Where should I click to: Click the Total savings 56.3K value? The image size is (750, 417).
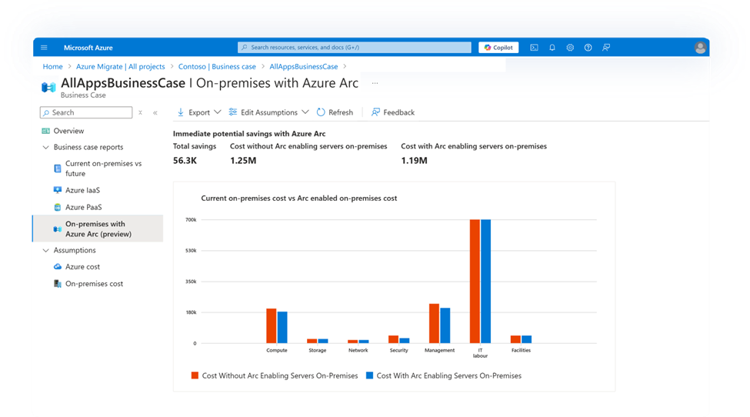(185, 161)
